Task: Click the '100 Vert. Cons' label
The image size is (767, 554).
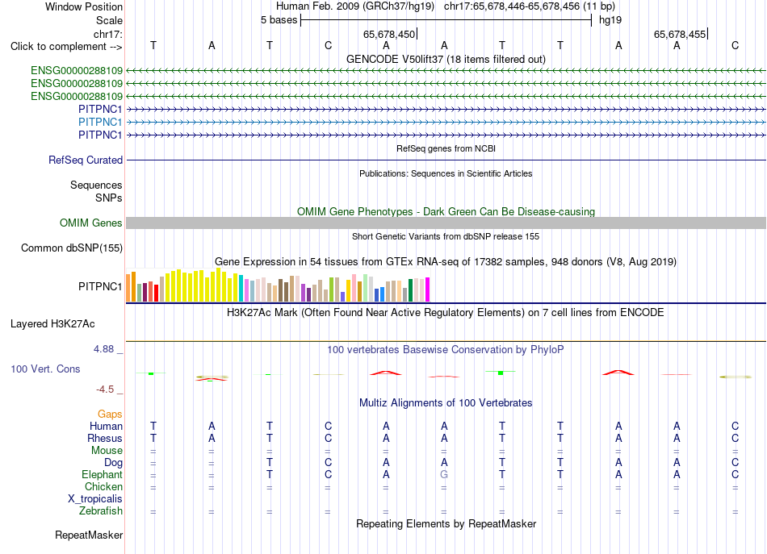Action: pyautogui.click(x=45, y=369)
